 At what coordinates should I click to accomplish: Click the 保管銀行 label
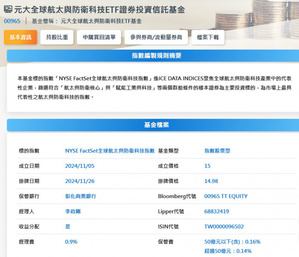pyautogui.click(x=29, y=196)
